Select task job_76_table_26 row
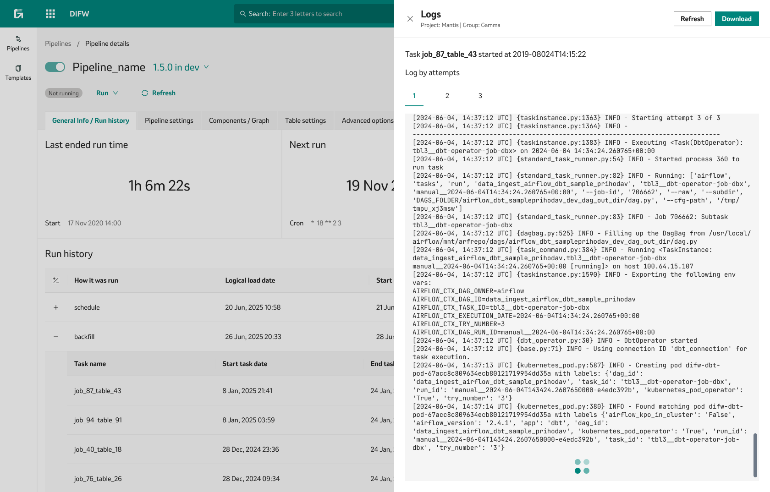The image size is (770, 492). [x=231, y=479]
